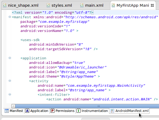Open the Manifest bottom tab
Screen dimensions: 159x120
coord(14,111)
